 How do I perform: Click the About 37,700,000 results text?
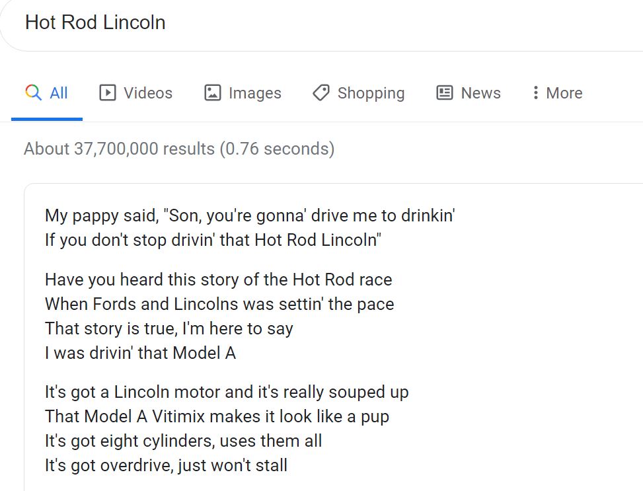pyautogui.click(x=179, y=149)
